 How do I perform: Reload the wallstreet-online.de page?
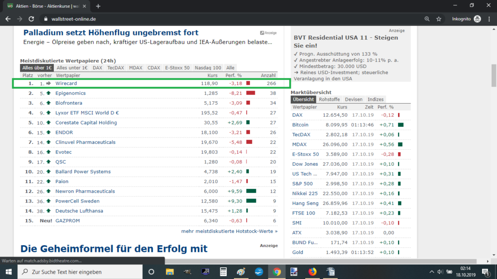click(x=31, y=19)
